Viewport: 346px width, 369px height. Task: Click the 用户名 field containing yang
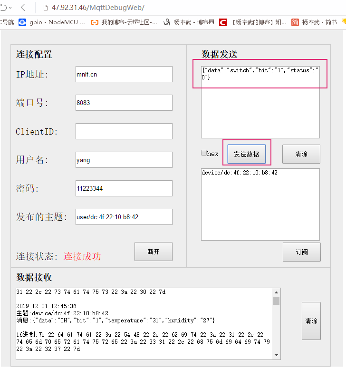[x=124, y=160]
